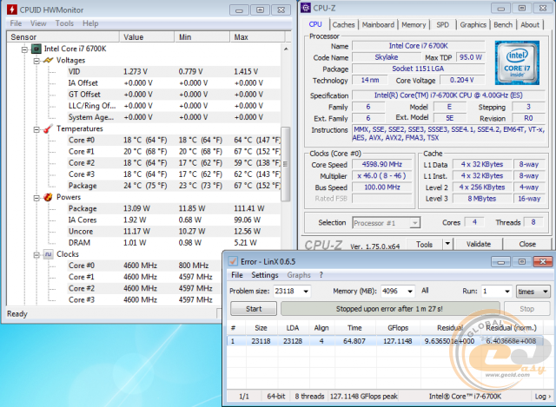556x407 pixels.
Task: Collapse the Temperatures tree node
Action: (x=36, y=129)
